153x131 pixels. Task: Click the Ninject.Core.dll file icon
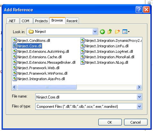click(15, 46)
